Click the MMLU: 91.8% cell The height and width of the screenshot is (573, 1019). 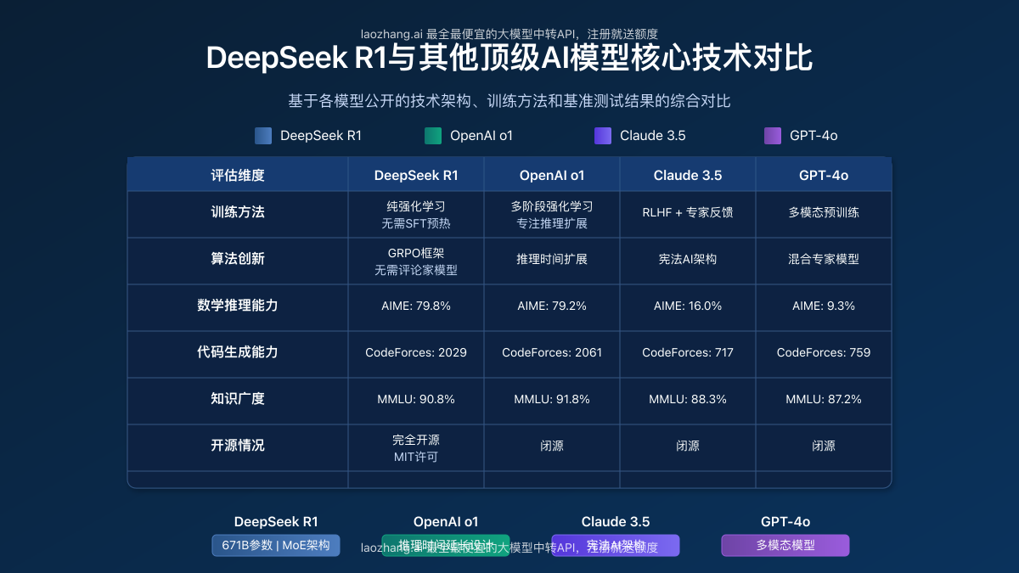click(x=552, y=399)
